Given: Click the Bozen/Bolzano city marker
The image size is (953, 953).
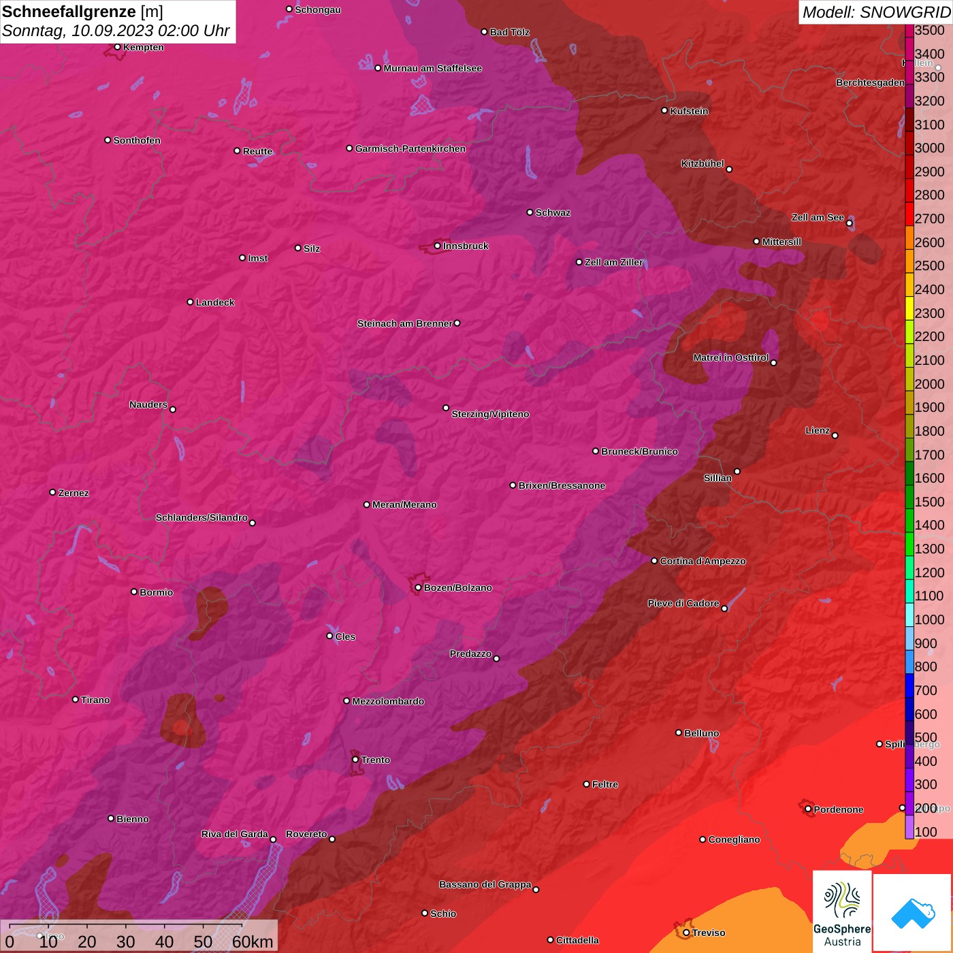Looking at the screenshot, I should coord(418,587).
